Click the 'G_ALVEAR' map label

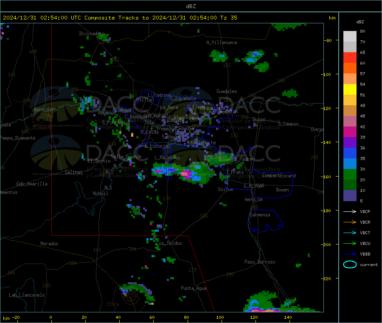tap(254, 186)
